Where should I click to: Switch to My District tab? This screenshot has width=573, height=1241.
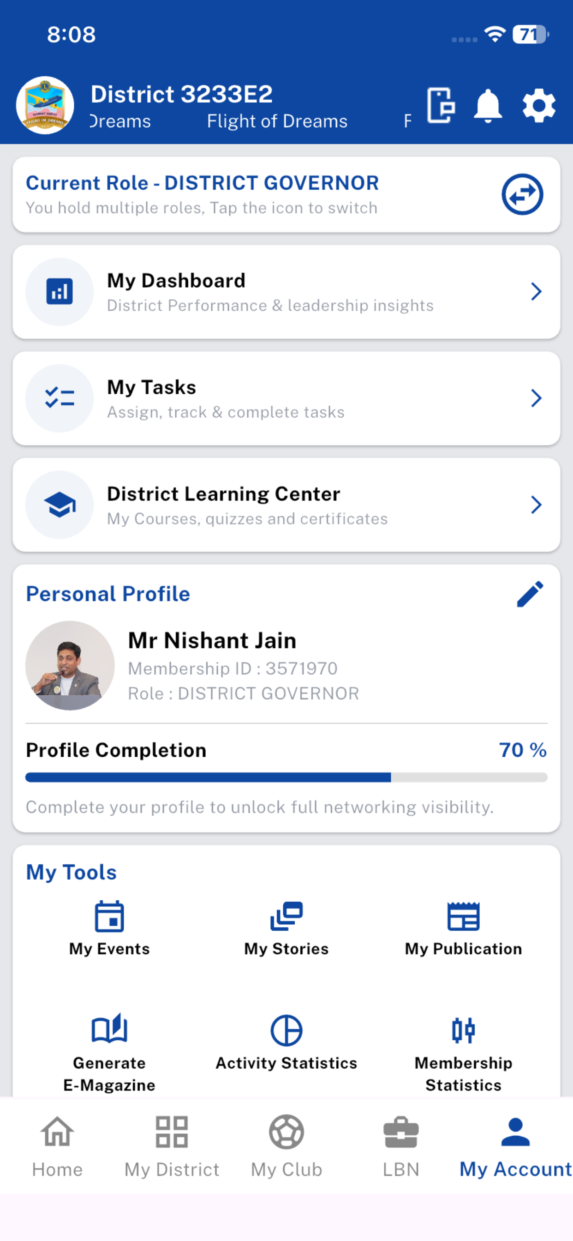click(172, 1146)
